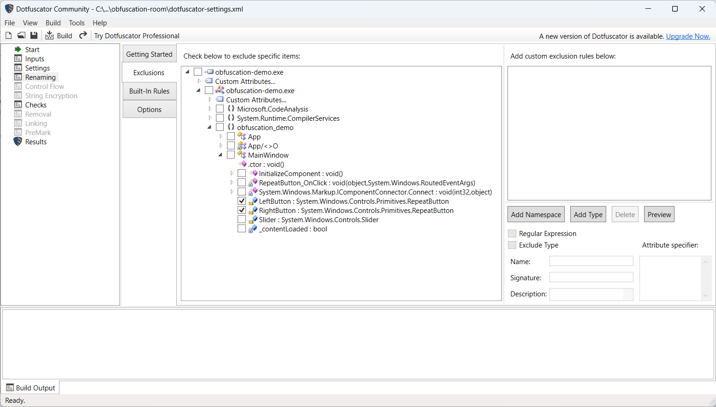Expand the App class node

click(221, 136)
